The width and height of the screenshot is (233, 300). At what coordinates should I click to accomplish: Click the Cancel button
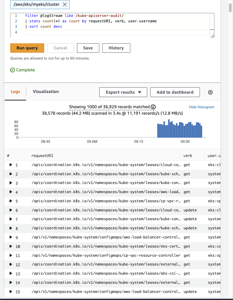click(x=60, y=48)
